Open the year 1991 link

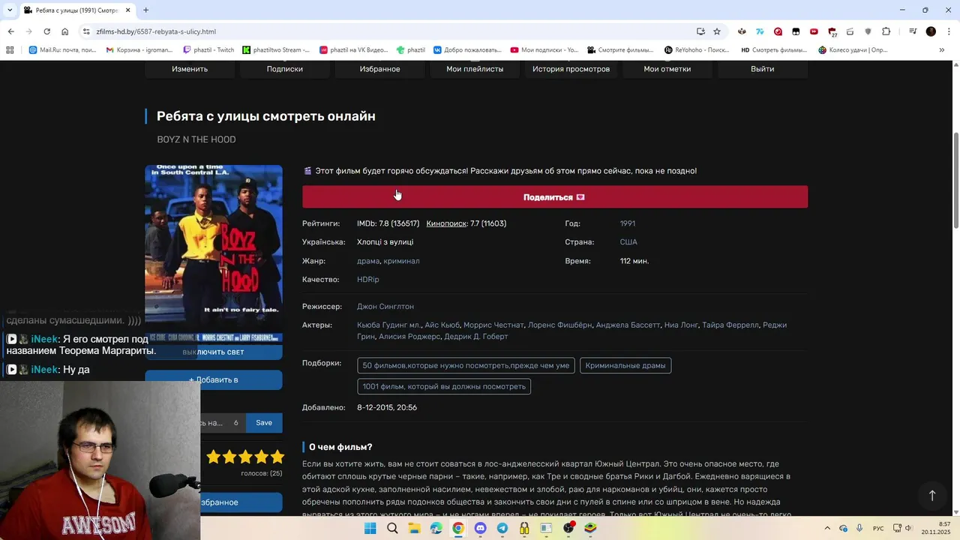pos(628,223)
